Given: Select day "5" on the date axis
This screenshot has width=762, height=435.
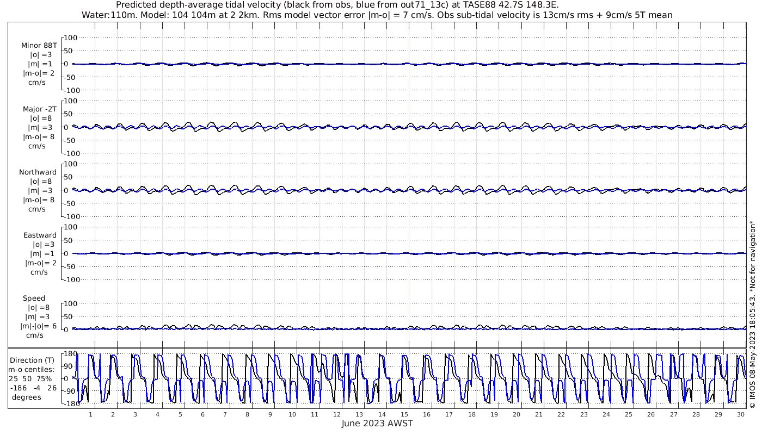Looking at the screenshot, I should pos(180,414).
